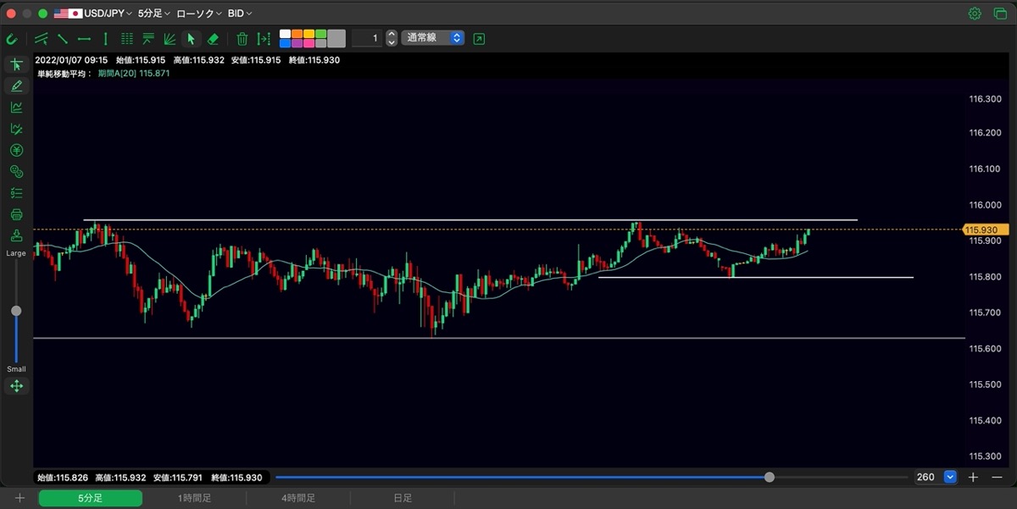Open the 5分足 timeframe dropdown
The height and width of the screenshot is (509, 1017).
(154, 14)
